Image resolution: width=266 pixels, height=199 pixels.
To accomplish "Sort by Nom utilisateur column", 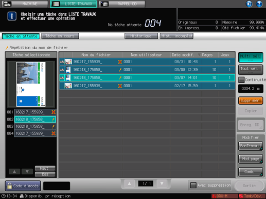I will (146, 55).
